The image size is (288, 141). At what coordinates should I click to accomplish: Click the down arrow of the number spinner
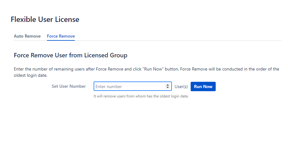pyautogui.click(x=167, y=87)
